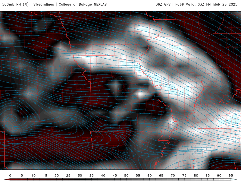Click the colorbar value 10 label
The image size is (241, 181).
tap(33, 176)
